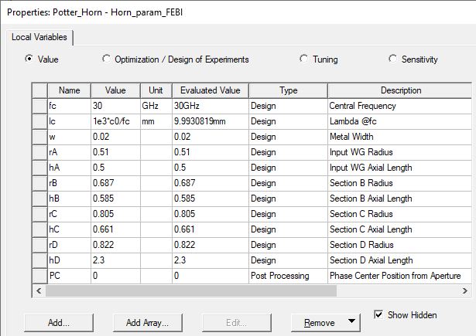Screen dimensions: 476x336
Task: Click the hD value cell '2.3'
Action: [x=115, y=260]
